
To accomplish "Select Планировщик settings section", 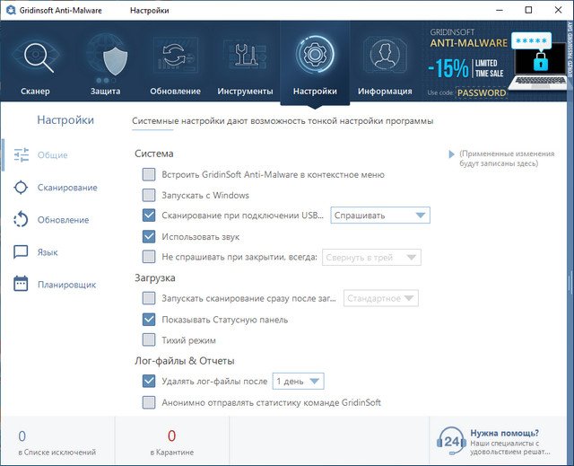I will click(66, 285).
